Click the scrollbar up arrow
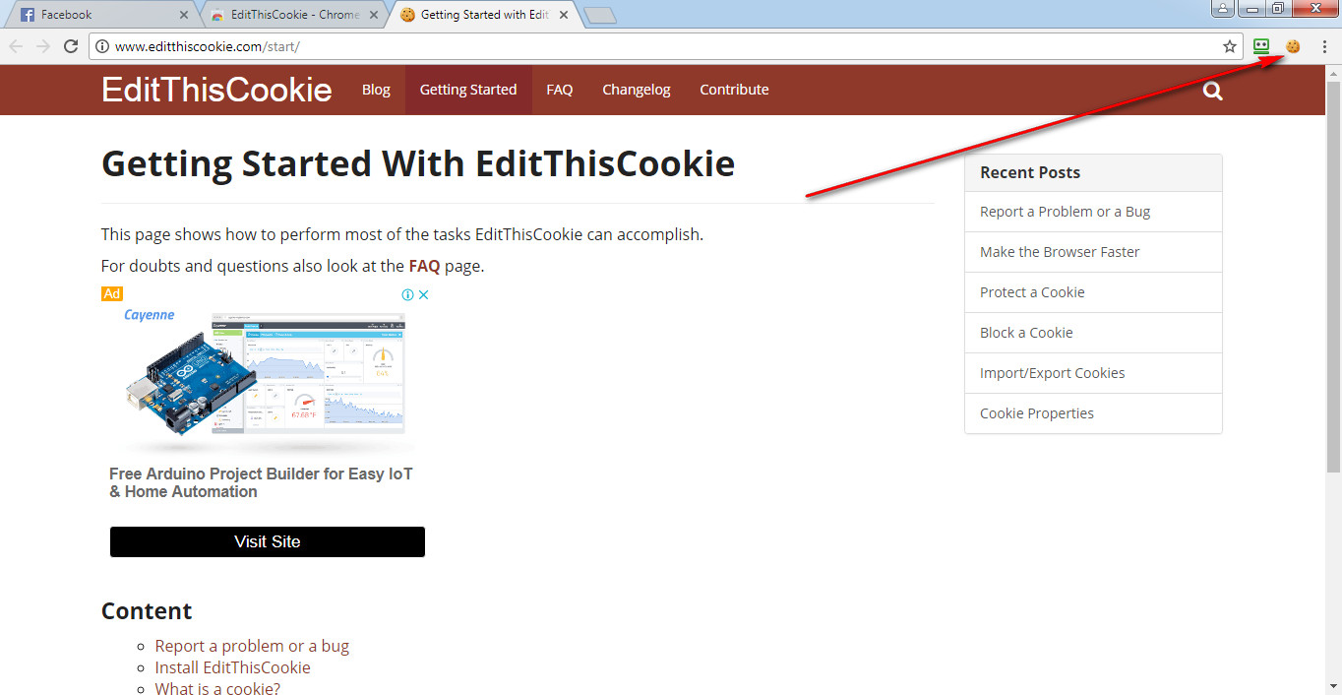This screenshot has height=695, width=1342. pyautogui.click(x=1333, y=73)
